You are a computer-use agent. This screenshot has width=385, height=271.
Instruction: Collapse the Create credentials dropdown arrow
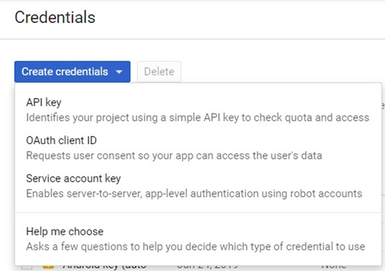[x=119, y=72]
